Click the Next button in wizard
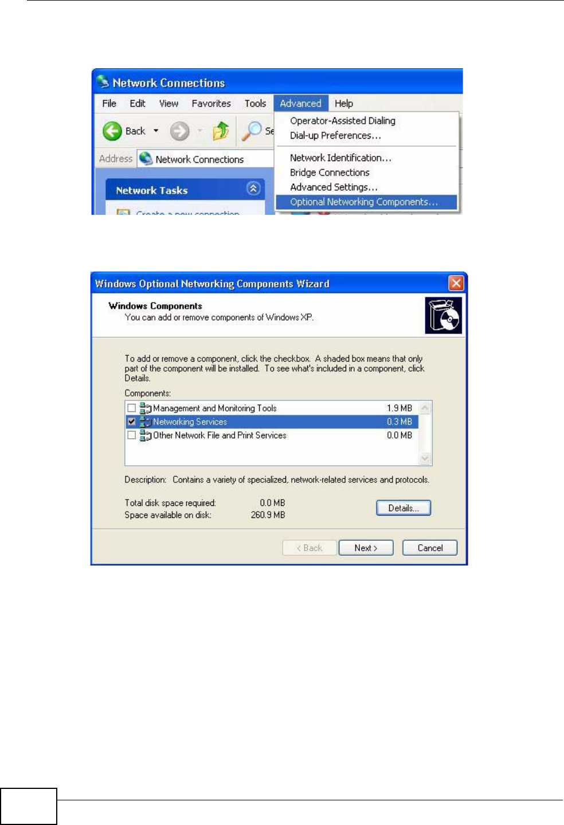Viewport: 564px width, 825px height. pyautogui.click(x=366, y=548)
